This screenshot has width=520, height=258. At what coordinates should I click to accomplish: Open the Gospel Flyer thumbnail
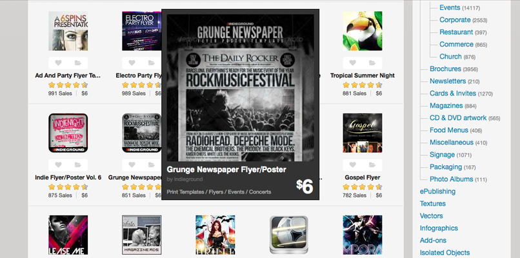363,133
